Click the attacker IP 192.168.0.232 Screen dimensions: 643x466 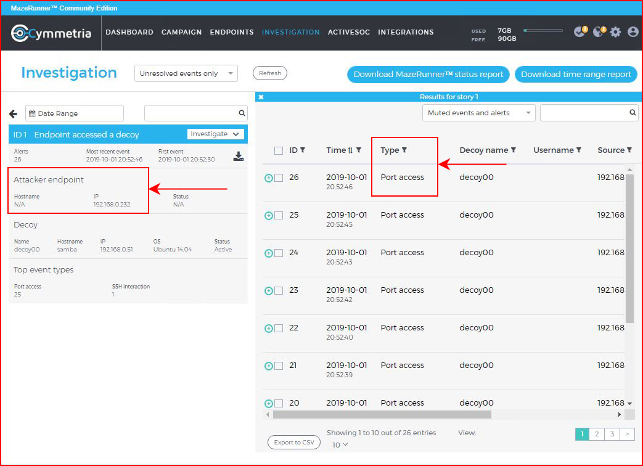112,204
